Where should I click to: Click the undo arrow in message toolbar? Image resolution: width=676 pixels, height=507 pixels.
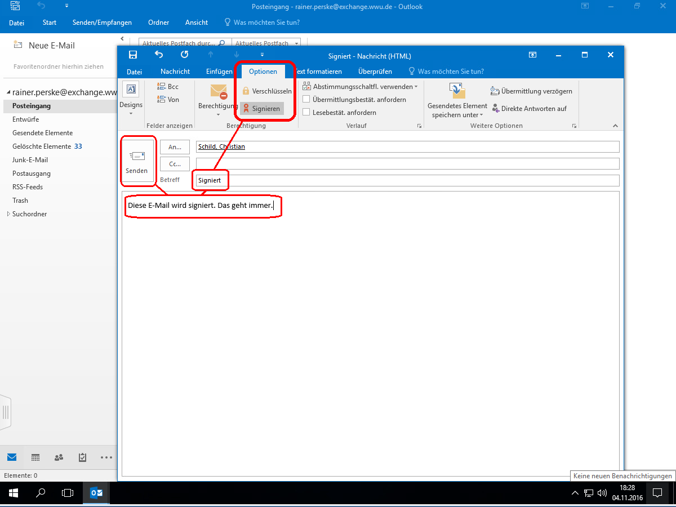[159, 55]
